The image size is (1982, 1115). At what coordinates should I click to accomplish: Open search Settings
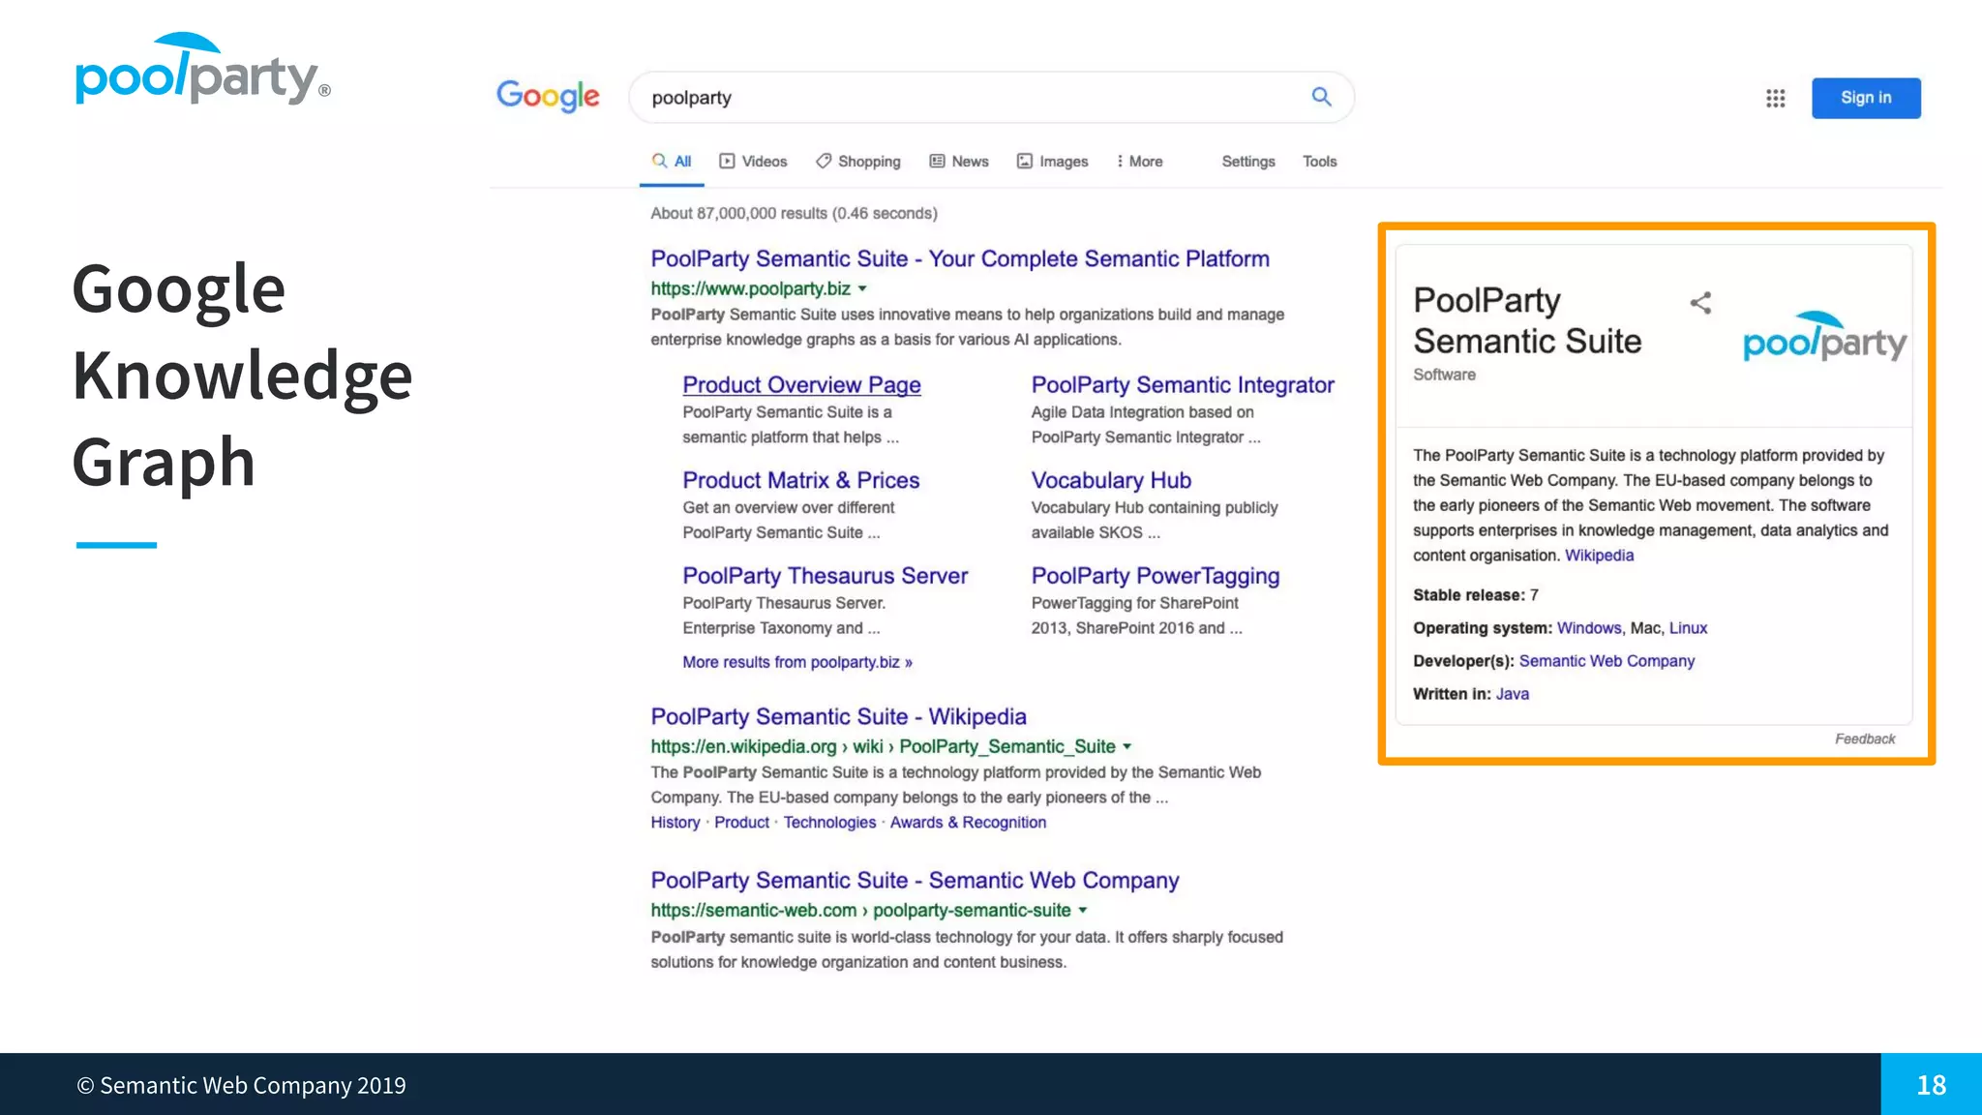point(1248,162)
